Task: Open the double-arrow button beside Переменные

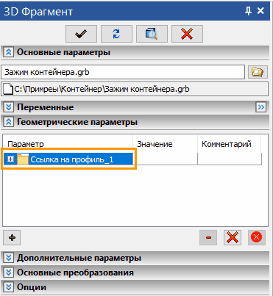Action: coord(261,107)
